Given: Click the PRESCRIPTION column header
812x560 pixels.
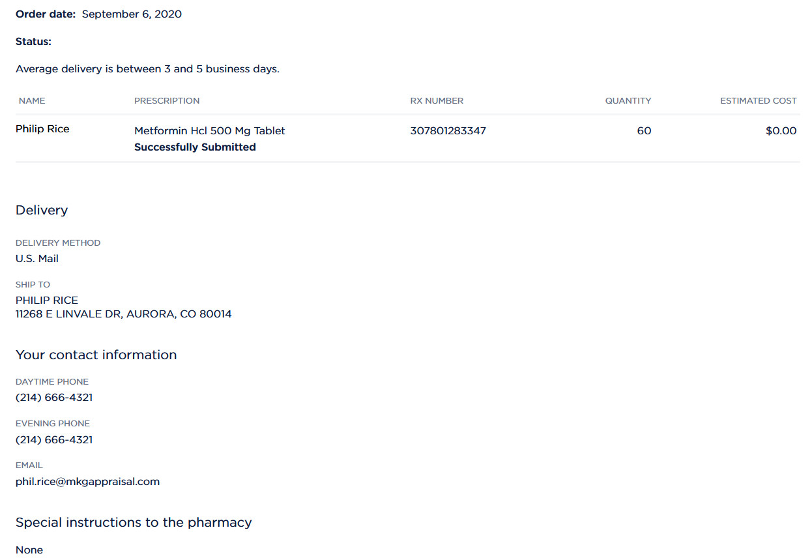Looking at the screenshot, I should pyautogui.click(x=167, y=100).
